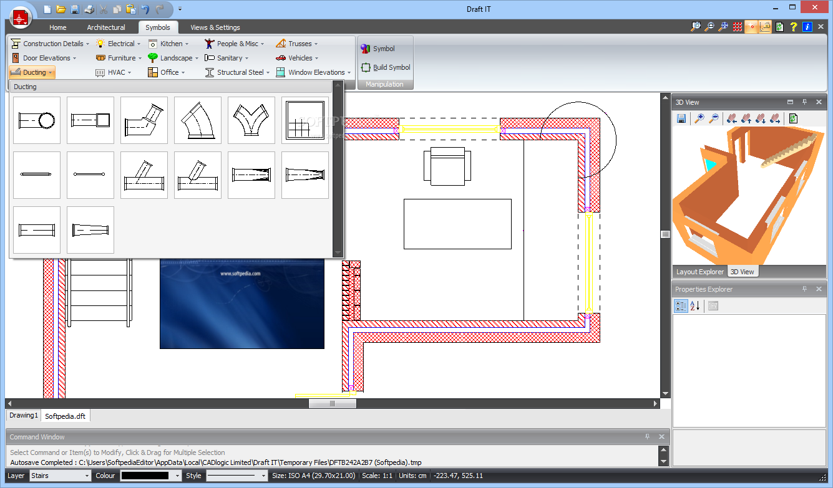Click the Symbol button in Manipulation group
Screen dimensions: 833x488
point(378,49)
